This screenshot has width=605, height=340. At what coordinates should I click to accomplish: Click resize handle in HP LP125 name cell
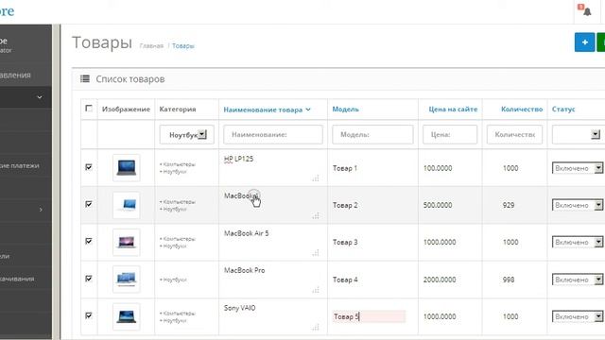pos(316,178)
